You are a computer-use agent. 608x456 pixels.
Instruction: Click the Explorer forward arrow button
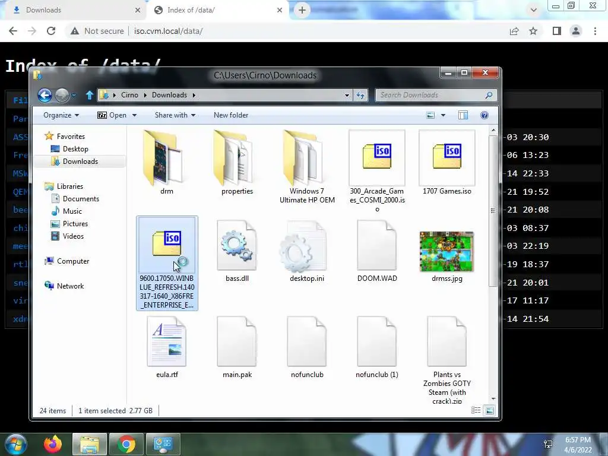coord(62,95)
